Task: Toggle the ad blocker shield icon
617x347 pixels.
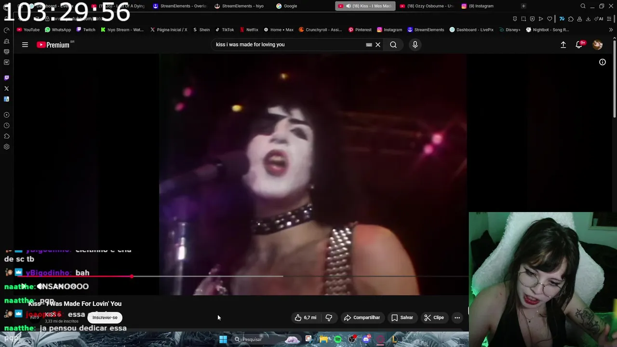Action: pos(532,19)
